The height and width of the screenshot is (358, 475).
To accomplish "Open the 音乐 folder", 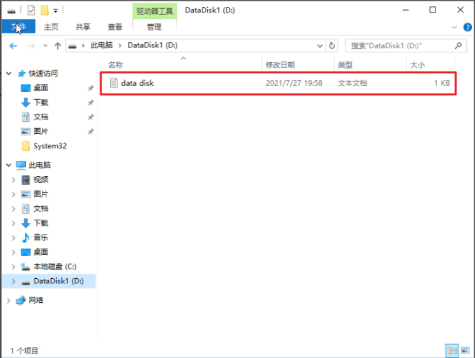I will 41,237.
